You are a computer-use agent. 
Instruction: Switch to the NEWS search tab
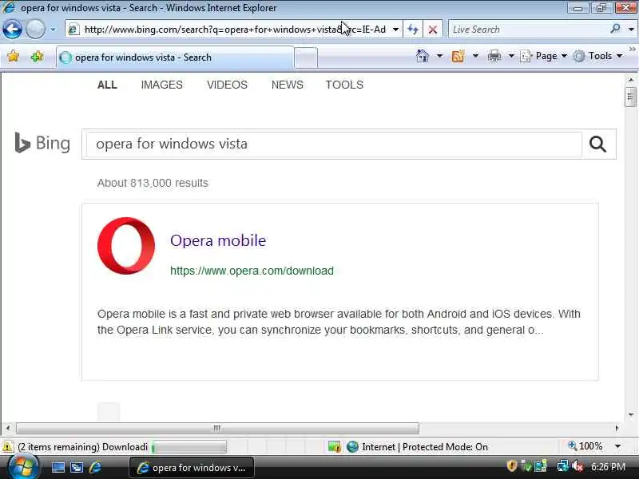pyautogui.click(x=288, y=85)
